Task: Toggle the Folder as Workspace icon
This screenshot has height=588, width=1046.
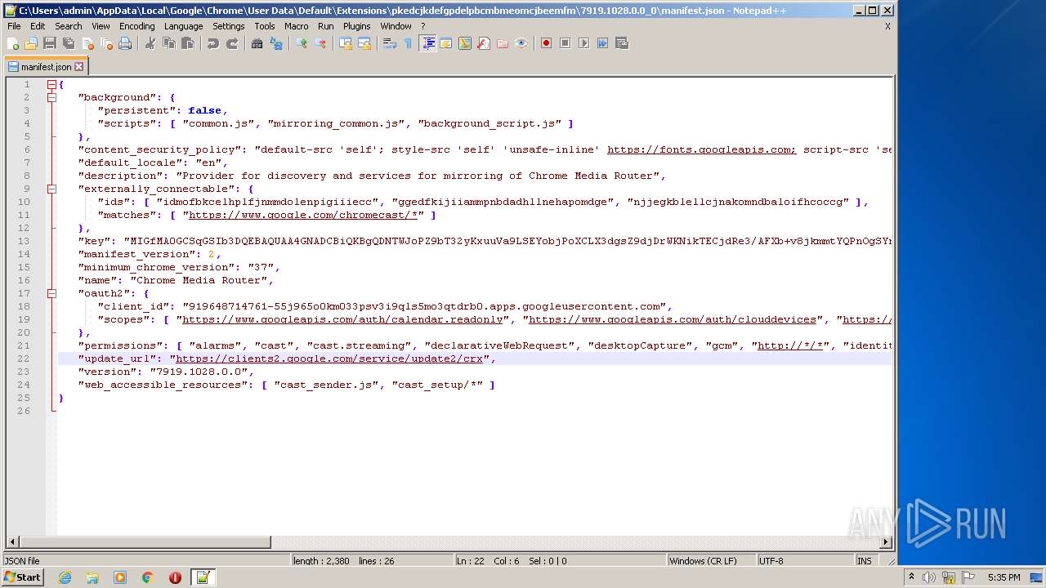Action: point(503,43)
